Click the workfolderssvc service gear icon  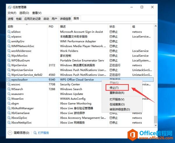(9, 51)
